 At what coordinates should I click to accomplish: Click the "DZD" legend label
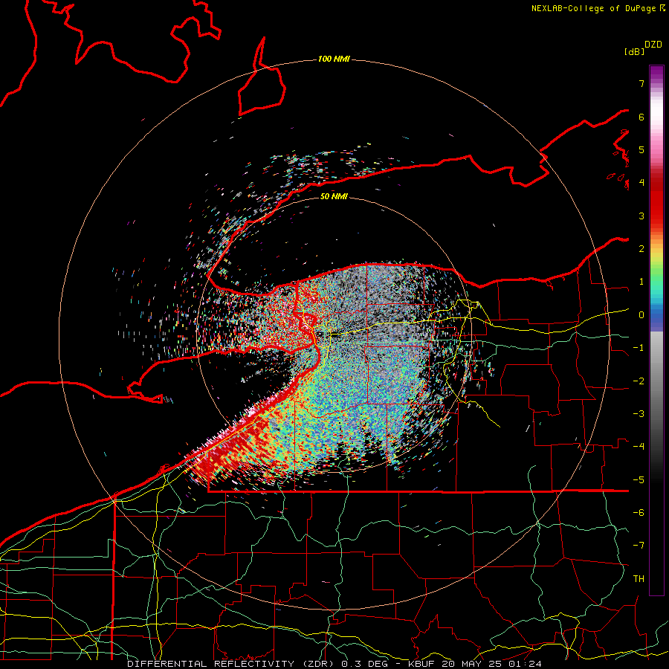point(653,45)
